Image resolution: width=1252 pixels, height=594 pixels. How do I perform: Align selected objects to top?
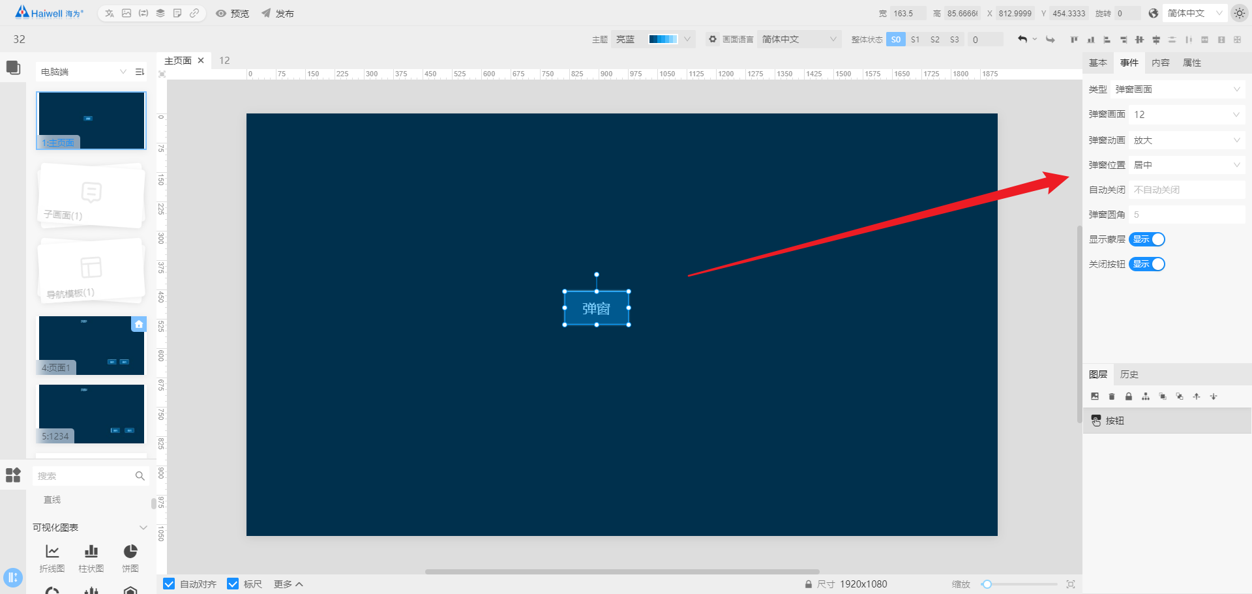pyautogui.click(x=1074, y=40)
